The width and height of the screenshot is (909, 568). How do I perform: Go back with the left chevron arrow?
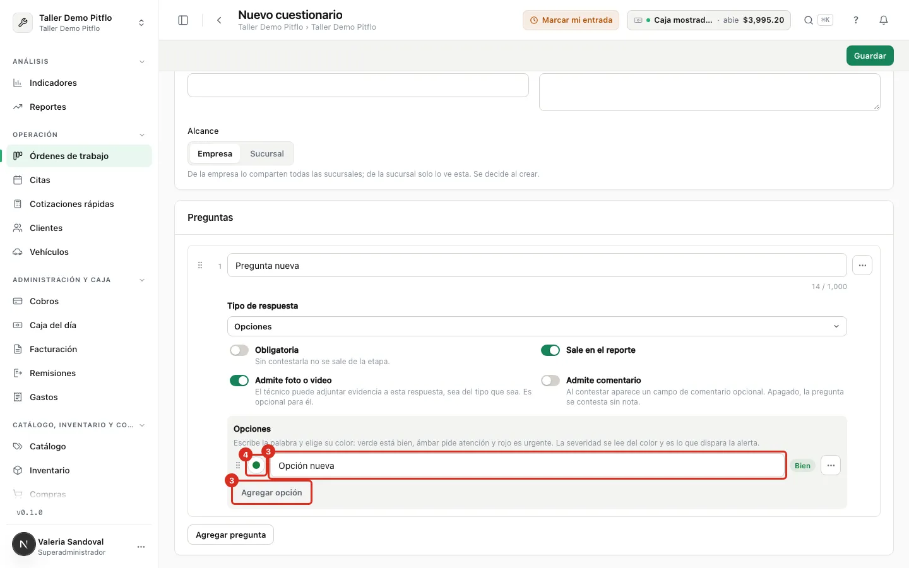(x=219, y=20)
